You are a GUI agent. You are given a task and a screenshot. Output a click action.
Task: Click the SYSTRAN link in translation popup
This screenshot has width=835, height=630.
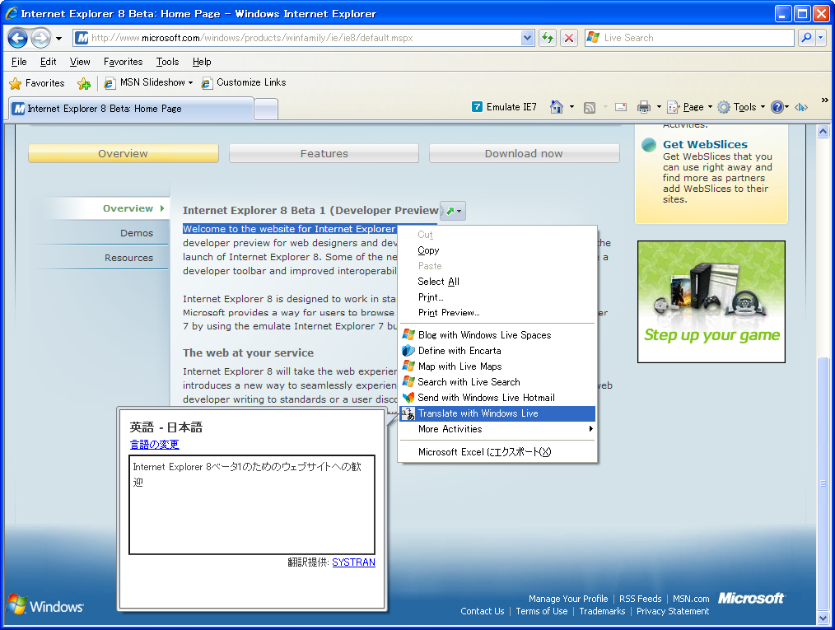[353, 562]
